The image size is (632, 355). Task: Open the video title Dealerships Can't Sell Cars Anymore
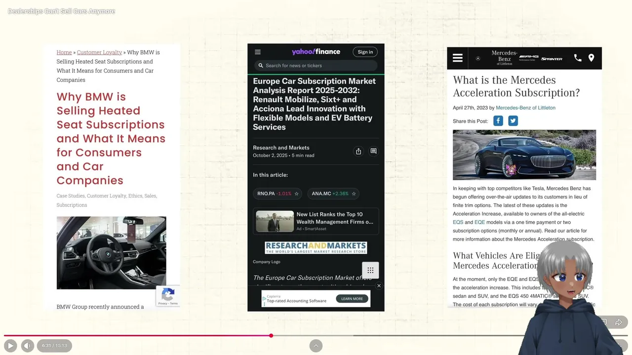point(61,11)
